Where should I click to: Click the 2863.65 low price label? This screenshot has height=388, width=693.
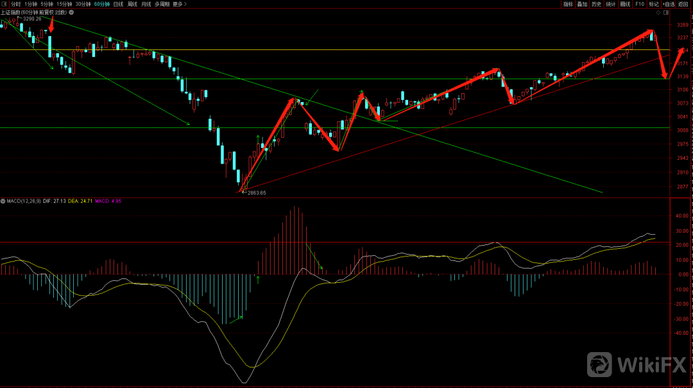tap(255, 192)
